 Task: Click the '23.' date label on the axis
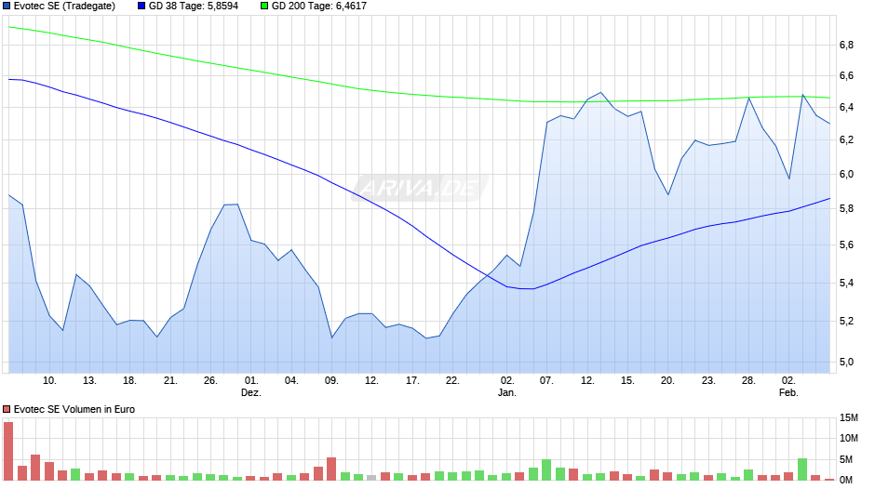click(708, 380)
